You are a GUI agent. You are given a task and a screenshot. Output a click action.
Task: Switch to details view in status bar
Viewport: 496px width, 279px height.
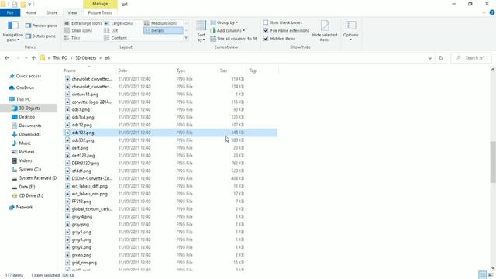click(482, 275)
